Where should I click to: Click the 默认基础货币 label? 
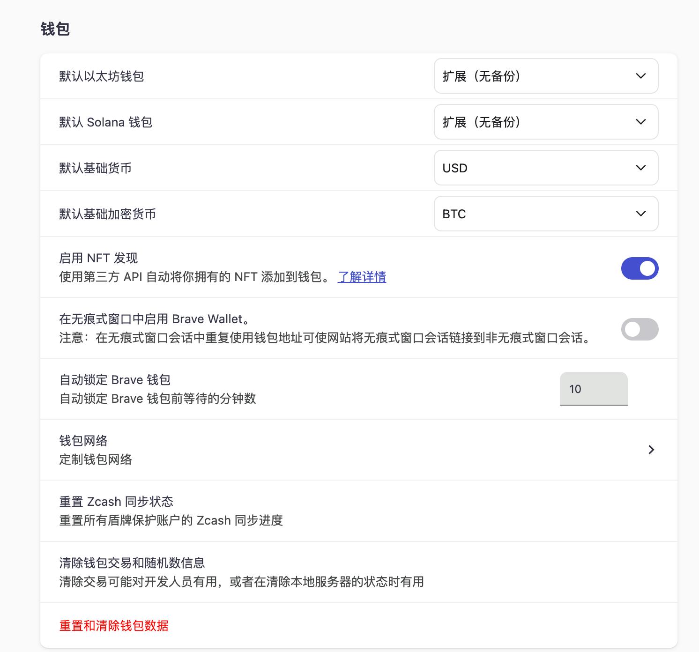click(x=96, y=168)
